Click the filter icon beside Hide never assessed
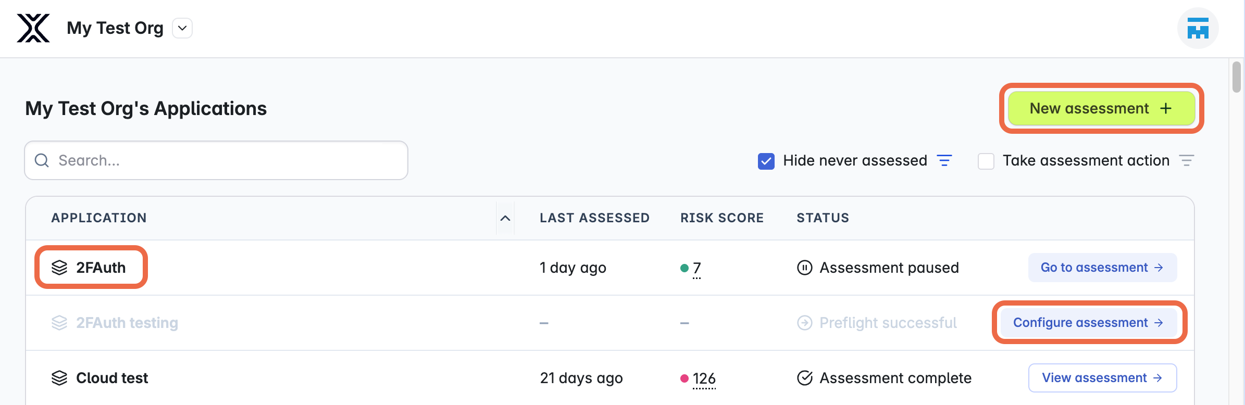 (x=944, y=160)
